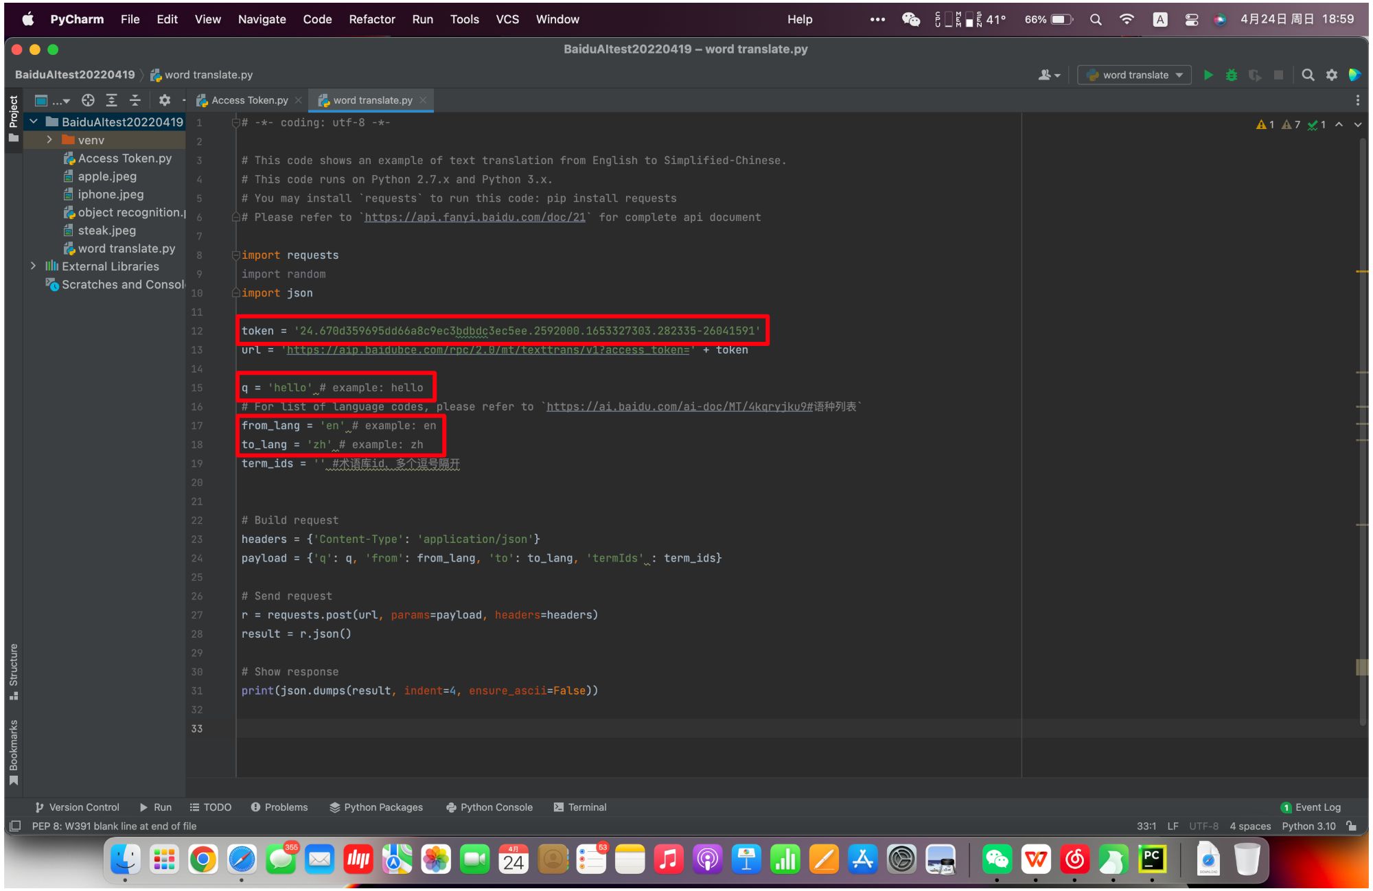Expand the venv folder
Screen dimensions: 1373x891
click(x=49, y=140)
